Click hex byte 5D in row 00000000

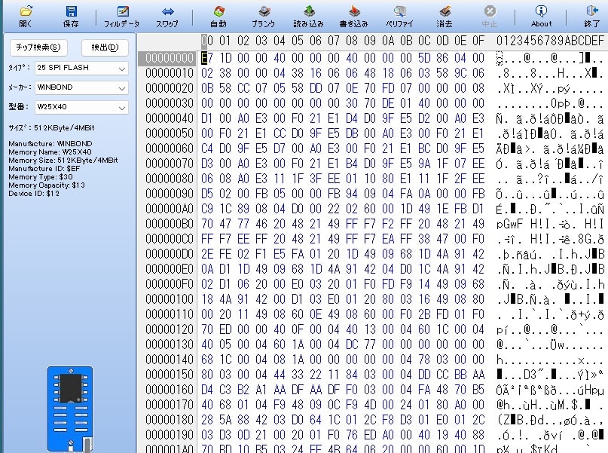[x=424, y=58]
